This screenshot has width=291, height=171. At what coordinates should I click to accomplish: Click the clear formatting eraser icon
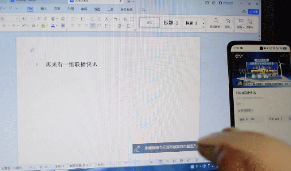pyautogui.click(x=63, y=19)
